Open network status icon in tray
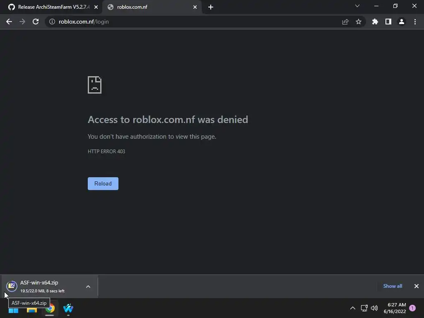Screen dimensions: 424x318 [x=364, y=308]
